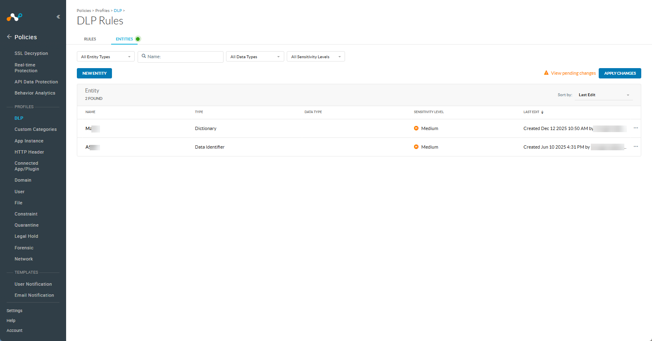Open the Quarantine profile
Viewport: 652px width, 341px height.
point(26,225)
